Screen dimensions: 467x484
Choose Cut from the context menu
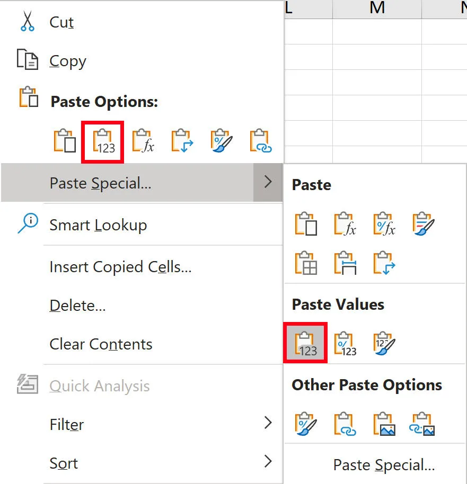[61, 22]
